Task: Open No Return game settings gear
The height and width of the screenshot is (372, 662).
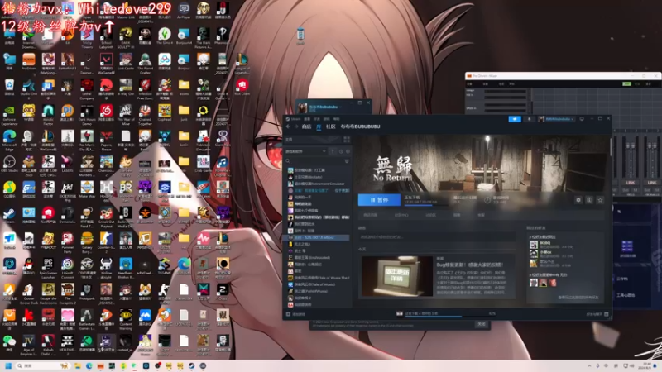Action: coord(578,200)
